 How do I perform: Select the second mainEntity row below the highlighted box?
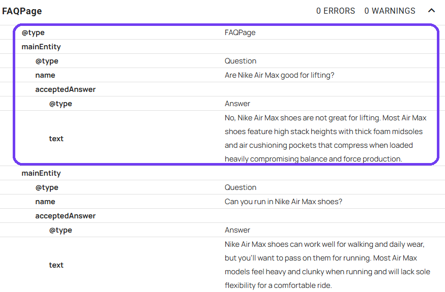pos(41,173)
